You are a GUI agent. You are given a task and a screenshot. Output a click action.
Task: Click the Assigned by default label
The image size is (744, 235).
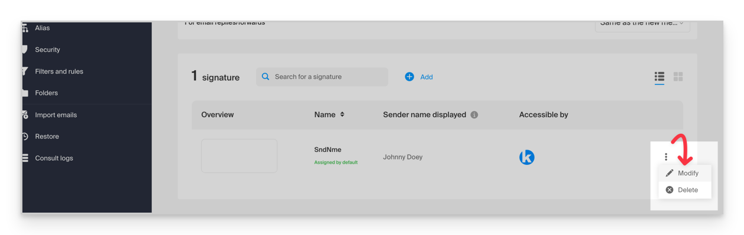336,162
